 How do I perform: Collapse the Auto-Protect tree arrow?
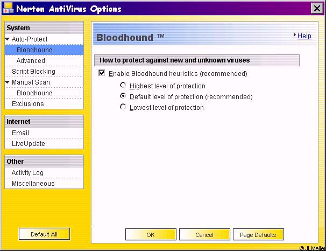click(8, 39)
